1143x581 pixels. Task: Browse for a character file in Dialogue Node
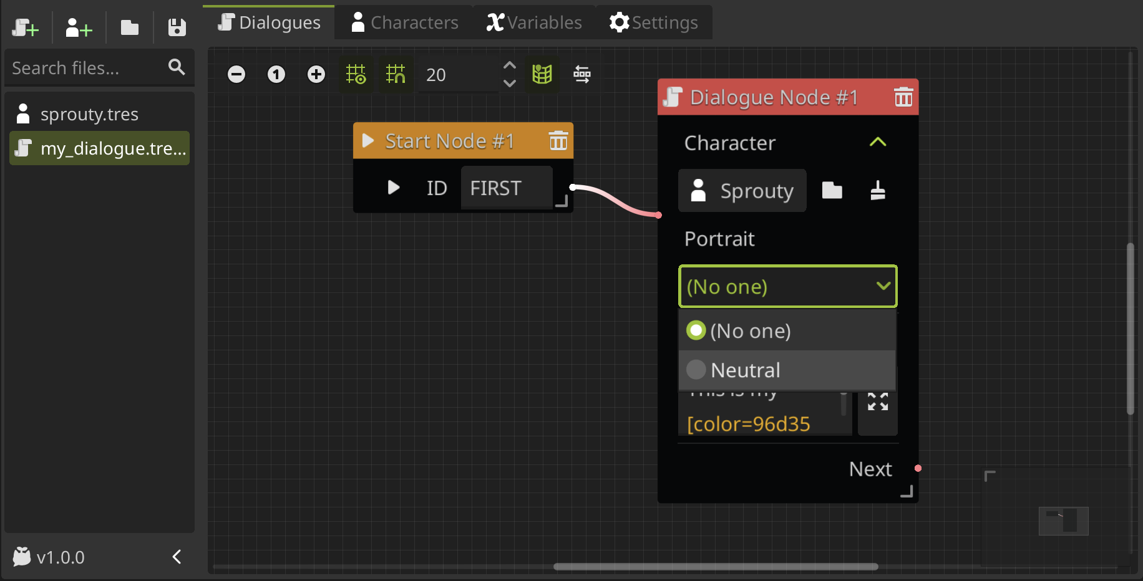832,191
